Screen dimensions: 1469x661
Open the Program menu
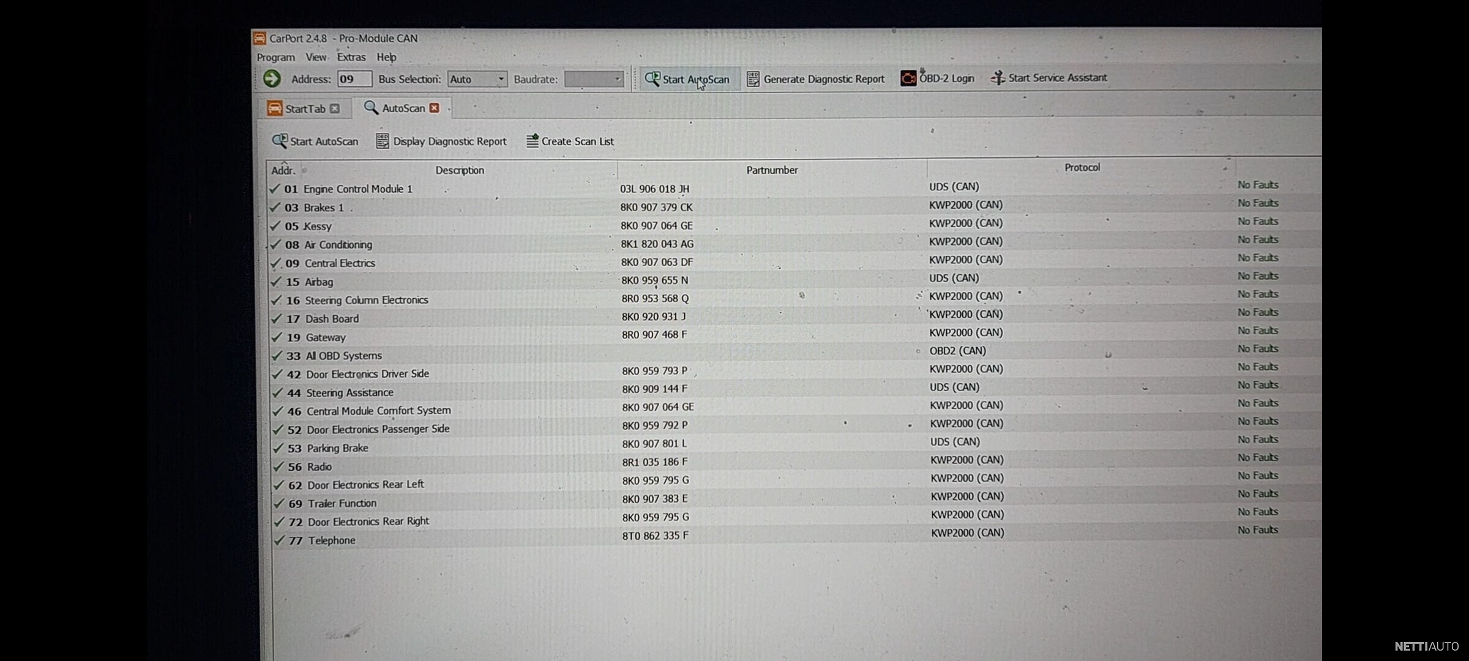pyautogui.click(x=275, y=57)
